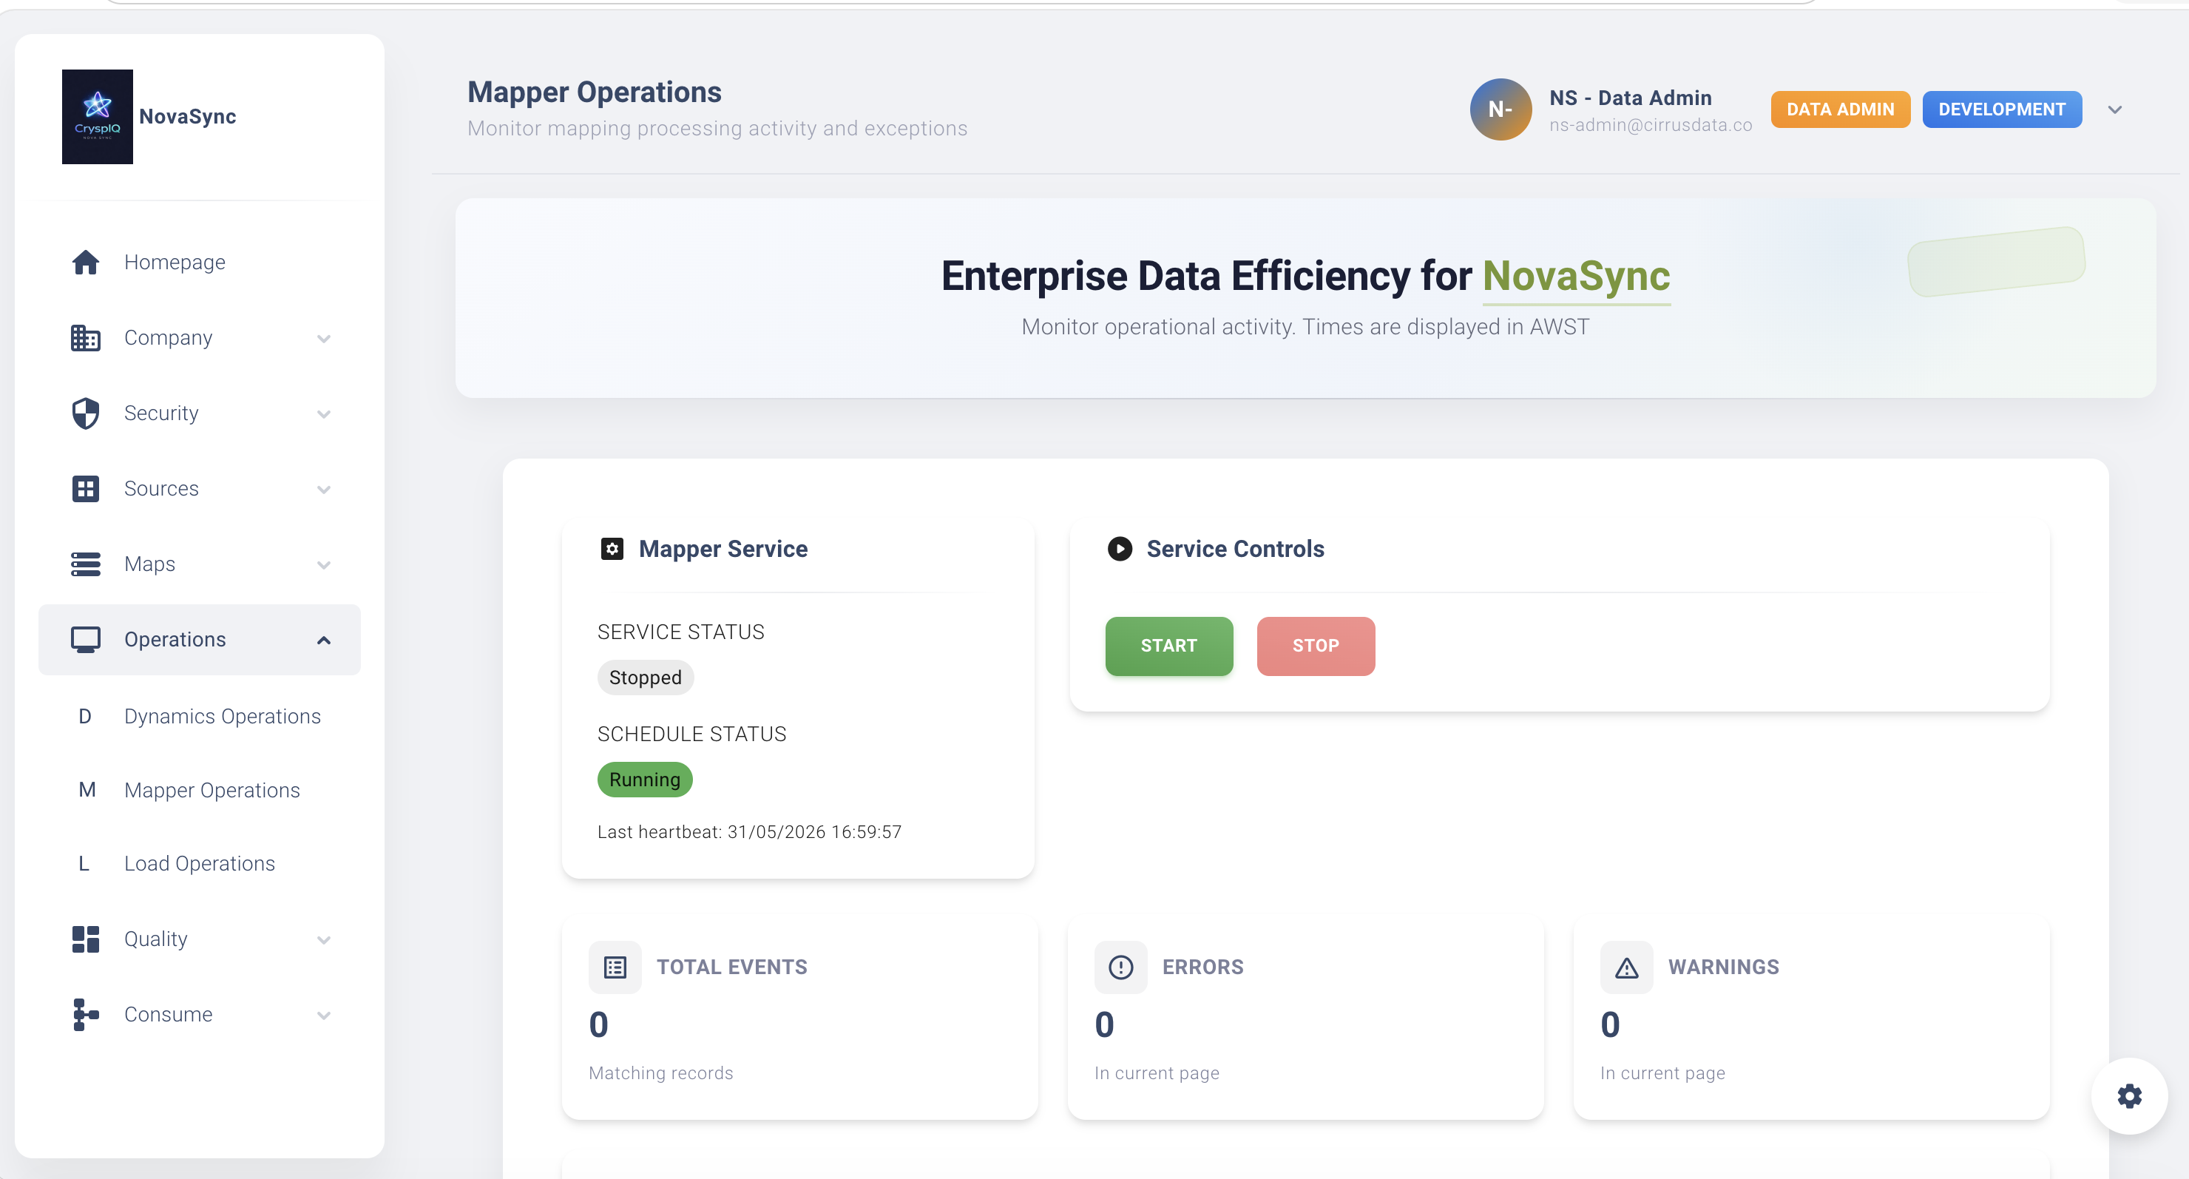Click the Company building icon
This screenshot has height=1179, width=2189.
click(85, 337)
